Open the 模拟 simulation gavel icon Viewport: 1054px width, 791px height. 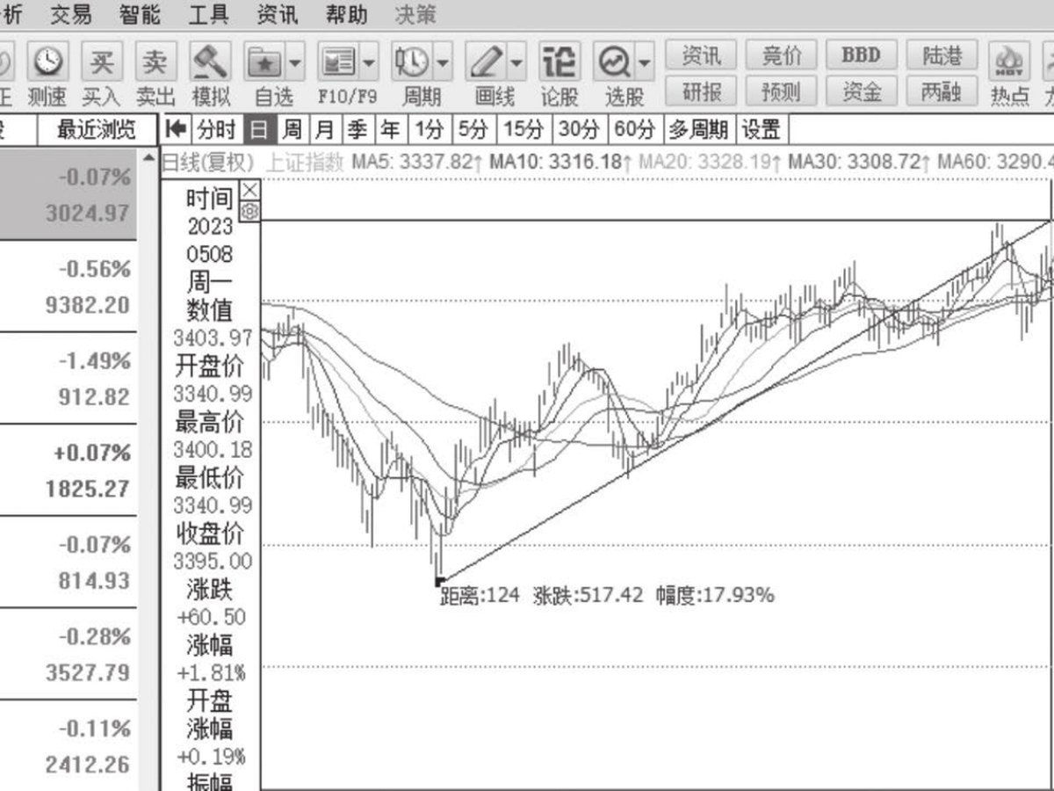[211, 63]
